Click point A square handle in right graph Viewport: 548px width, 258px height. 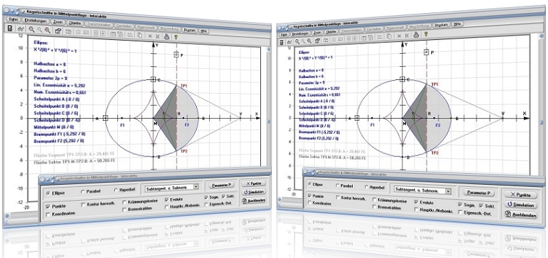357,119
